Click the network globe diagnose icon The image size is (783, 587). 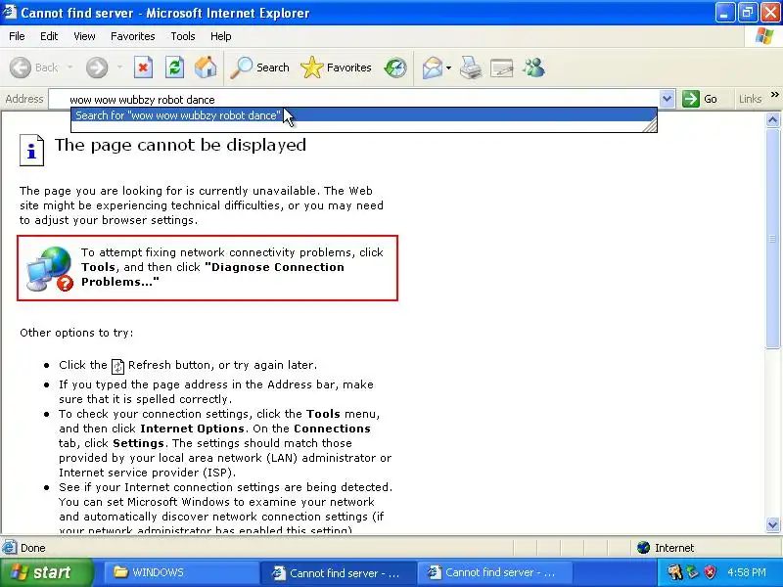[51, 269]
